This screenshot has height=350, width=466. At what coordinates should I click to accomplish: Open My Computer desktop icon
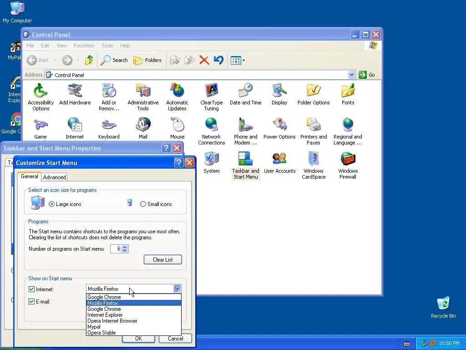click(x=17, y=12)
